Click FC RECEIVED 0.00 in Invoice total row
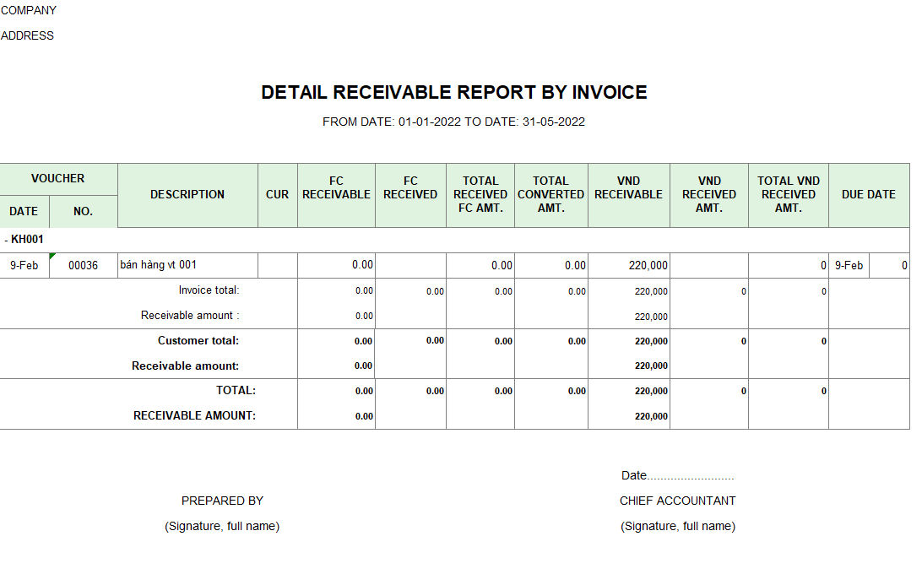The height and width of the screenshot is (585, 922). 435,291
